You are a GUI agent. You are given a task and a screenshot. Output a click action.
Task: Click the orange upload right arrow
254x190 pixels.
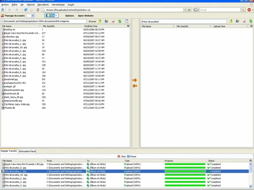click(x=135, y=80)
